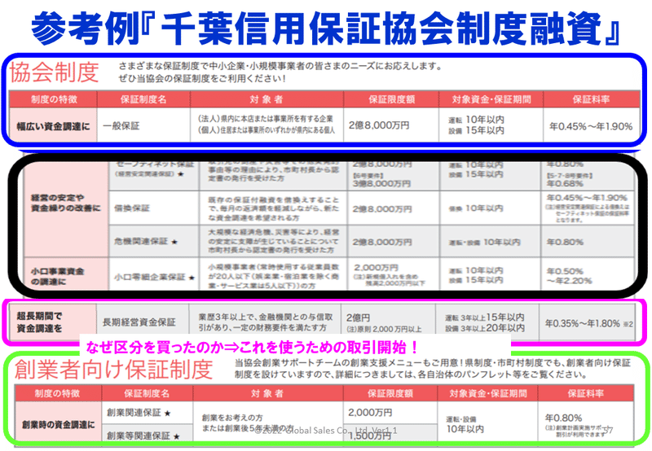Click the (法人)県内に本店または事業所を有する企業 line
The width and height of the screenshot is (652, 451).
(265, 119)
